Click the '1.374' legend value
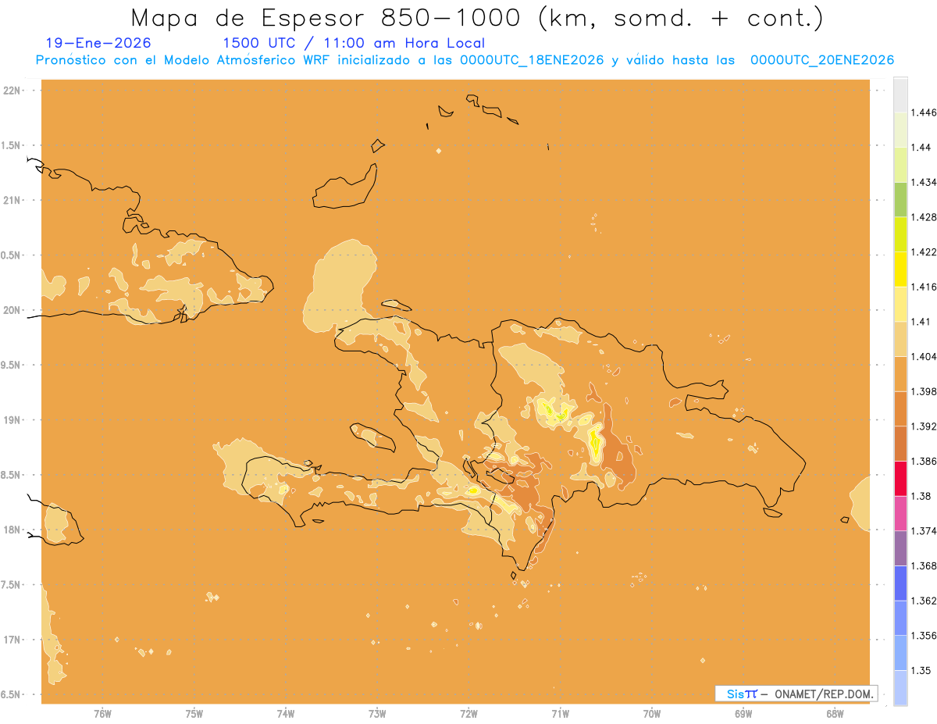The width and height of the screenshot is (937, 724). click(x=923, y=531)
